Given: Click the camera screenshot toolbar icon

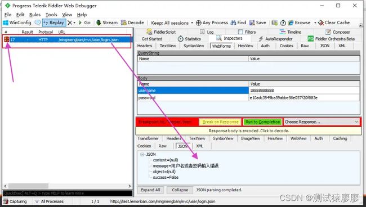Looking at the screenshot, I should (275, 22).
